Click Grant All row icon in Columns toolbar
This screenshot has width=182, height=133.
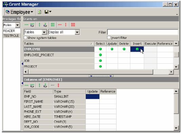click(x=26, y=85)
